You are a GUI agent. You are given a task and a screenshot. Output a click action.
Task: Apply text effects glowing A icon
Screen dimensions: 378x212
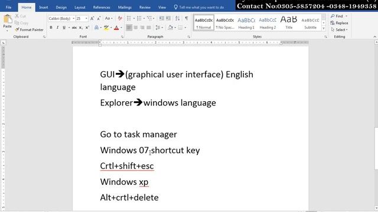pos(96,28)
